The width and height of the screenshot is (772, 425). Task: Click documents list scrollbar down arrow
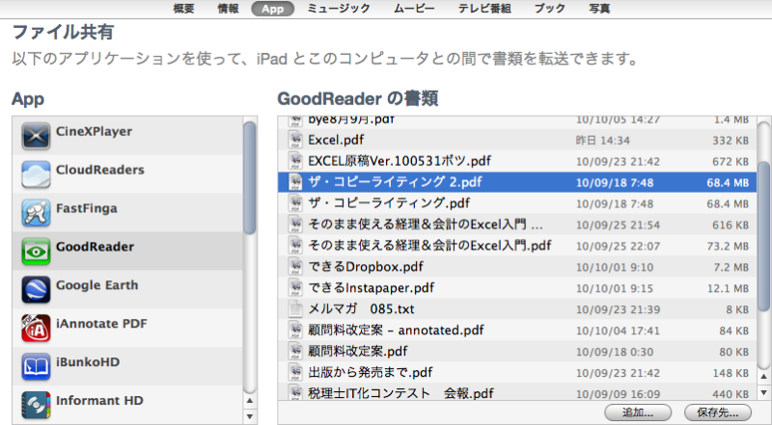coord(764,392)
